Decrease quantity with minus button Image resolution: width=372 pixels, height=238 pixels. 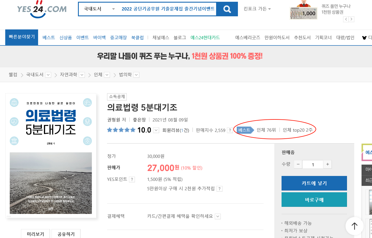pyautogui.click(x=298, y=164)
